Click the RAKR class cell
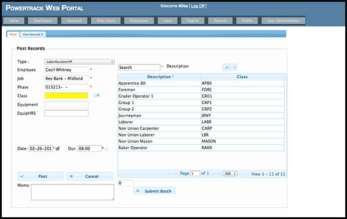 tap(243, 148)
